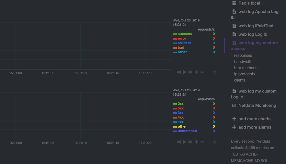Screen dimensions: 286x164
Task: Open the Redis local section
Action: tap(249, 3)
